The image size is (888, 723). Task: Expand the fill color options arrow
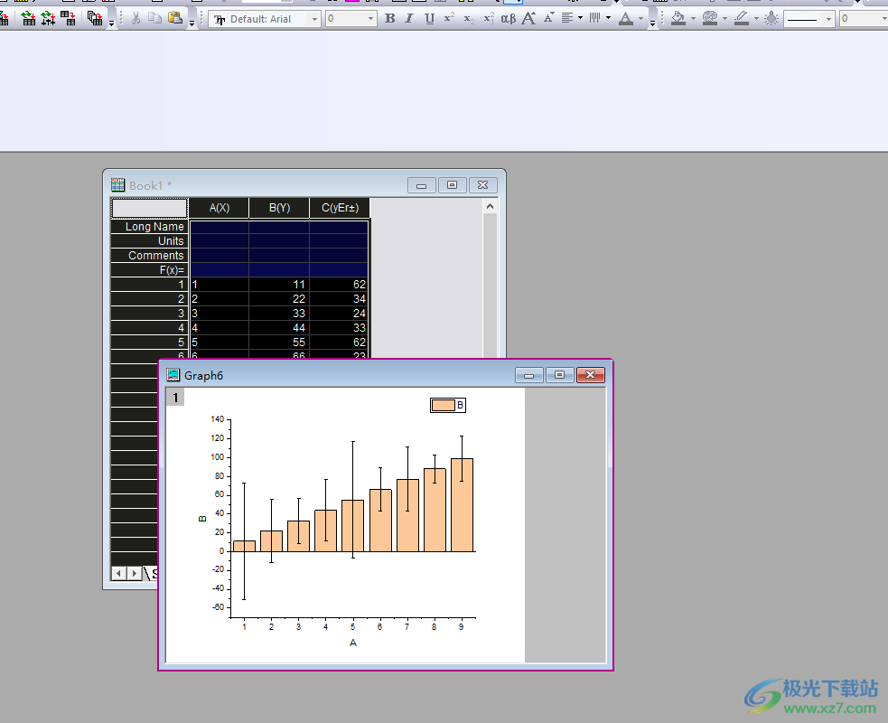[693, 18]
